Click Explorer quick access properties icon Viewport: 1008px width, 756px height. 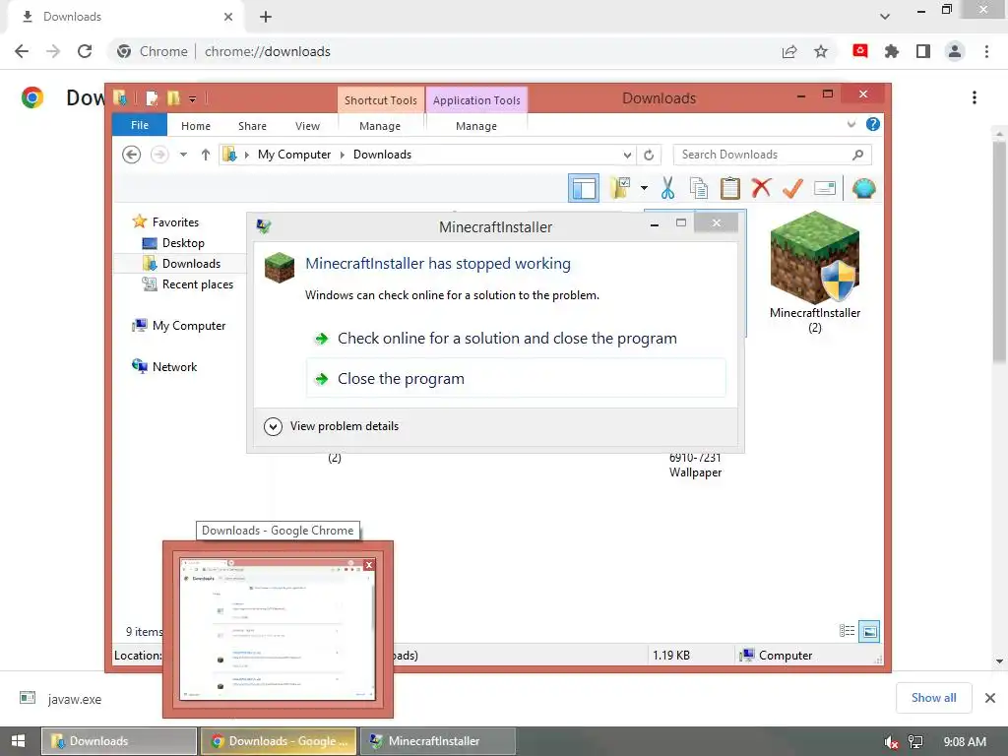coord(152,98)
